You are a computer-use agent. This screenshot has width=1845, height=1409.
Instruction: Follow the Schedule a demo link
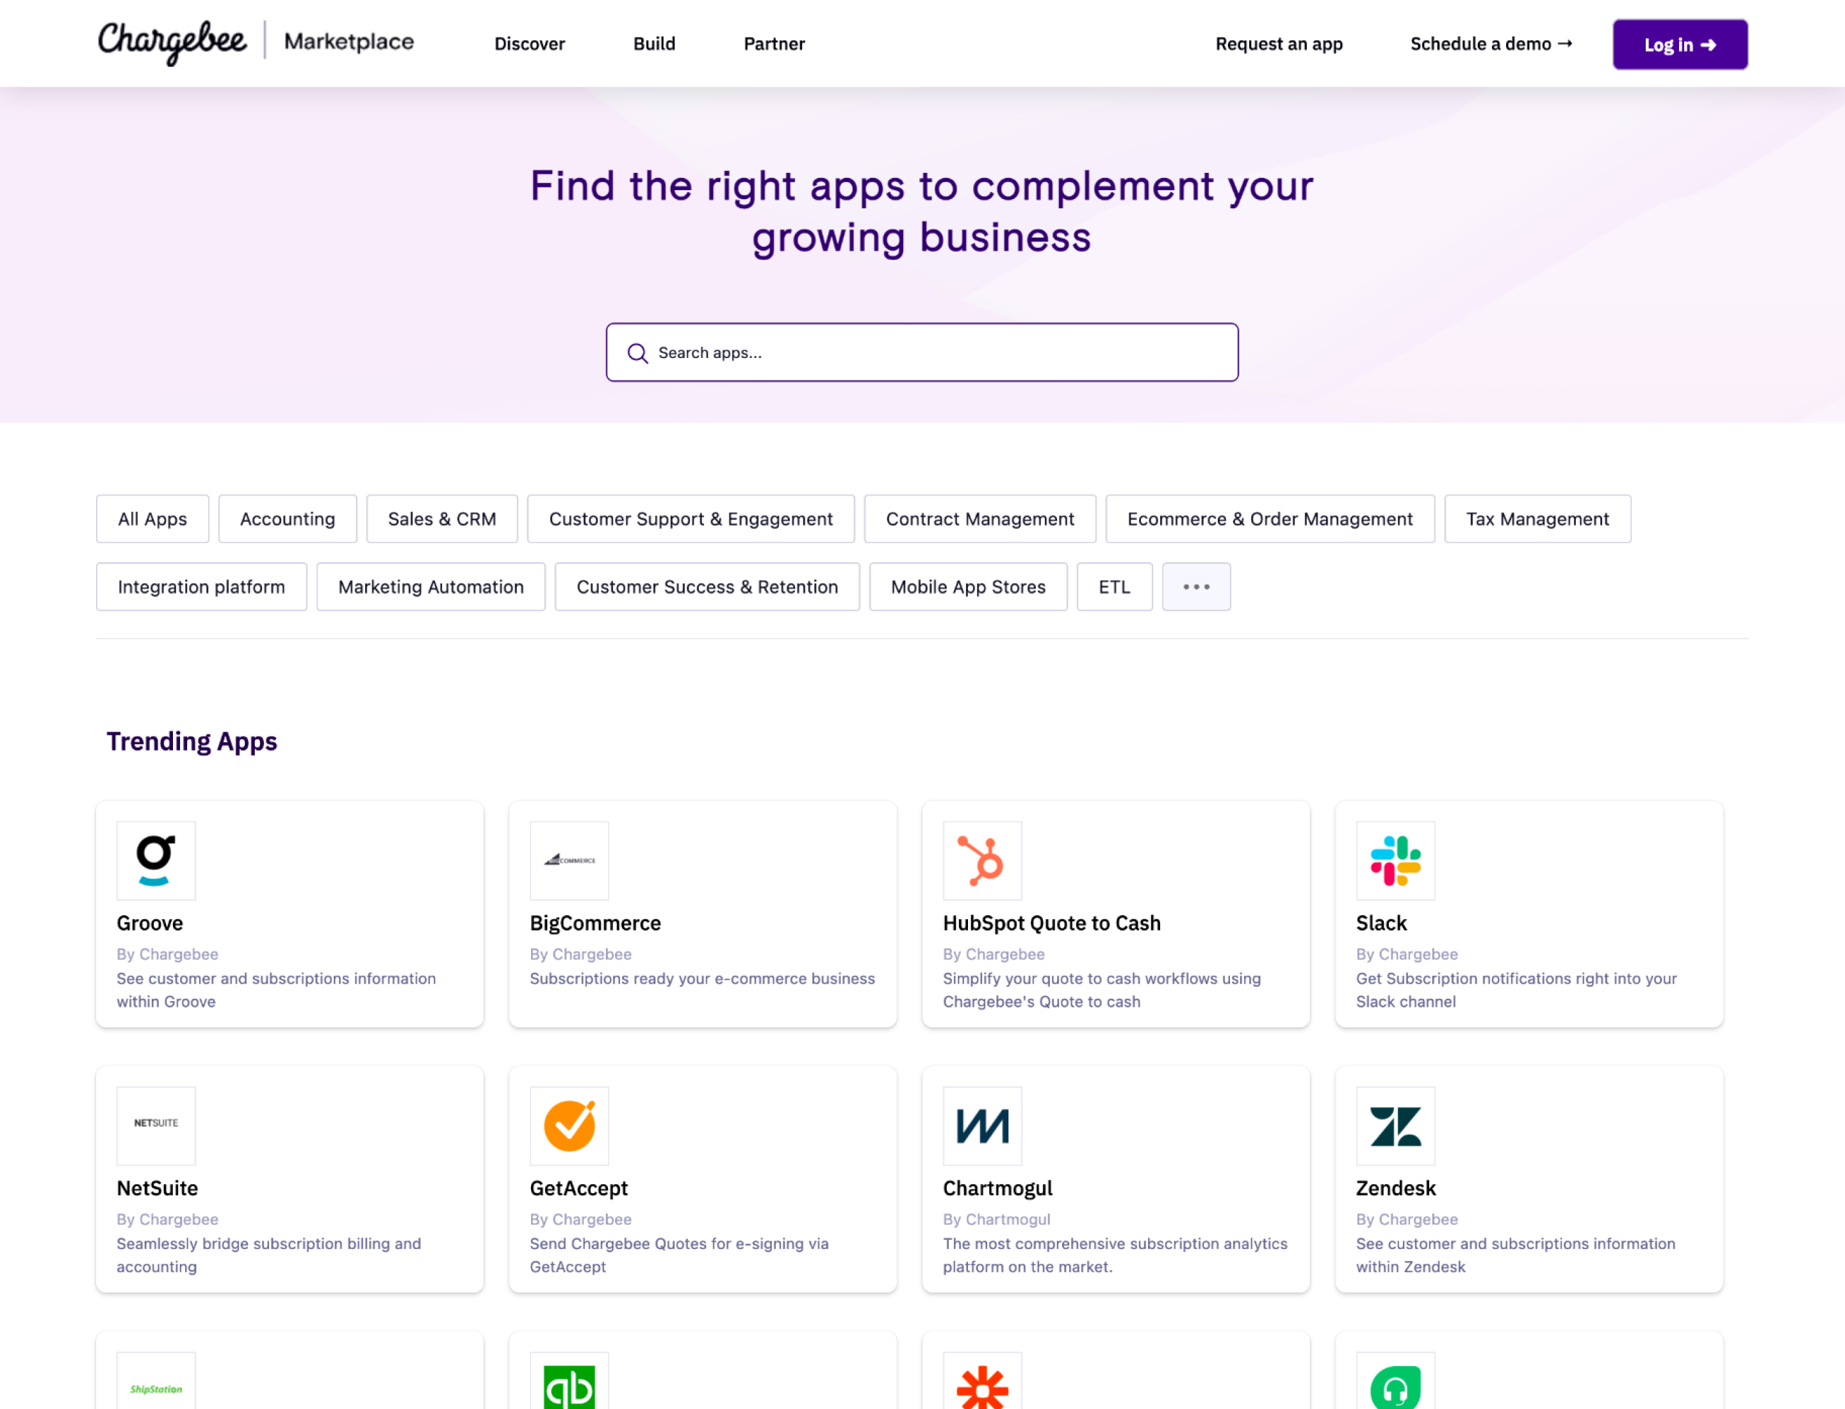pos(1490,44)
